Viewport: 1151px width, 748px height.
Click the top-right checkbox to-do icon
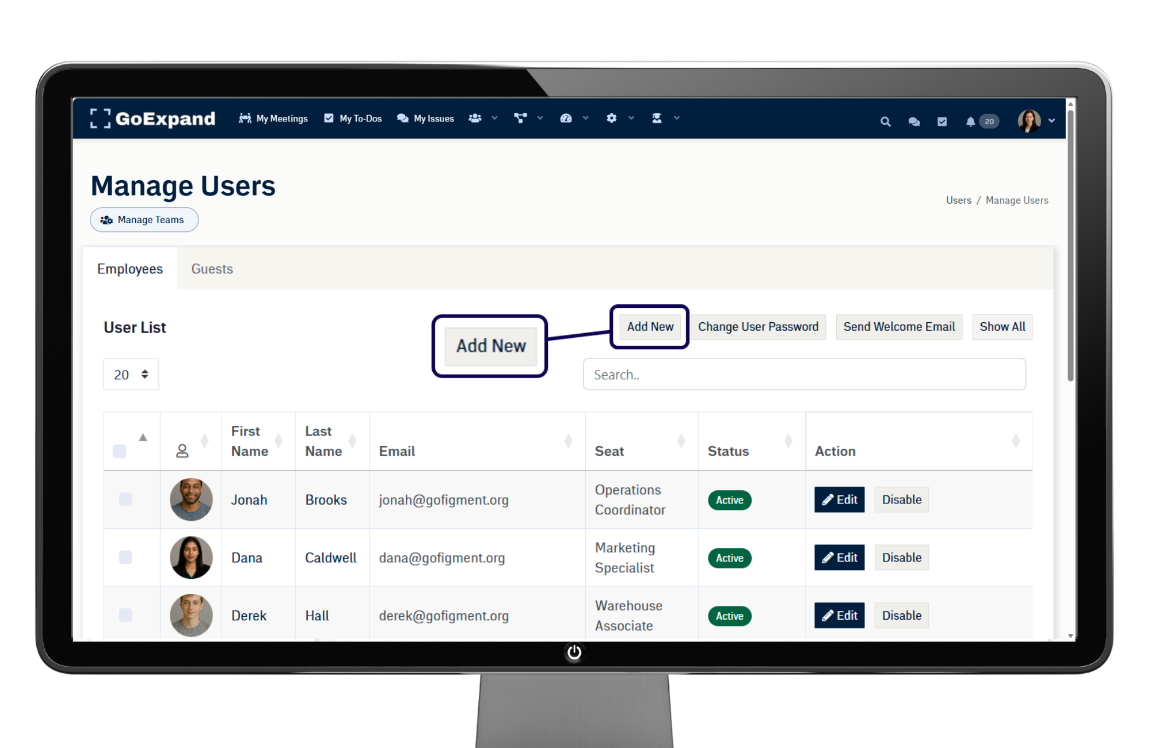[x=942, y=121]
